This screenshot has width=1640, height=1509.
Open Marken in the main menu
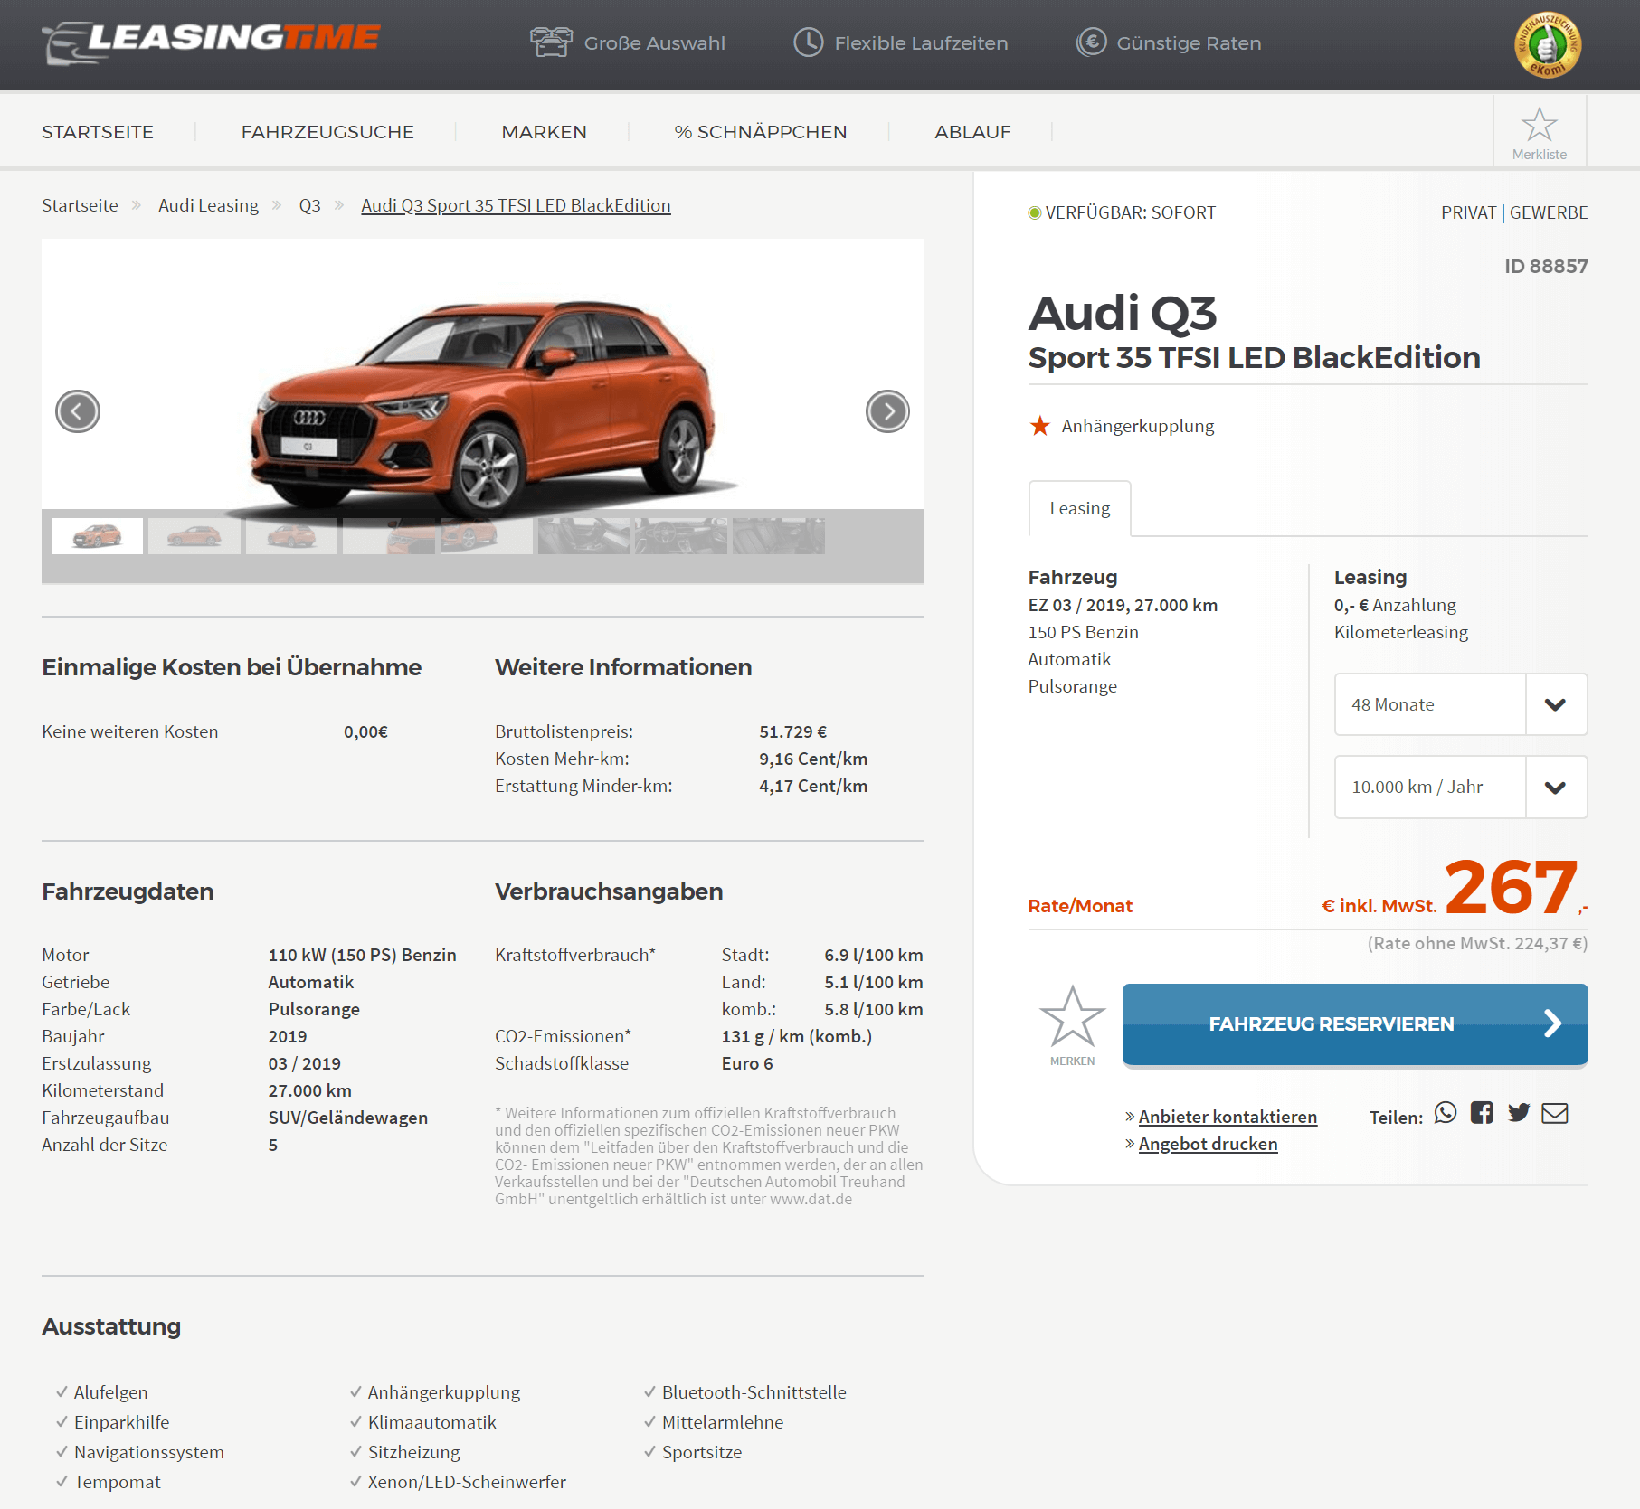point(545,132)
